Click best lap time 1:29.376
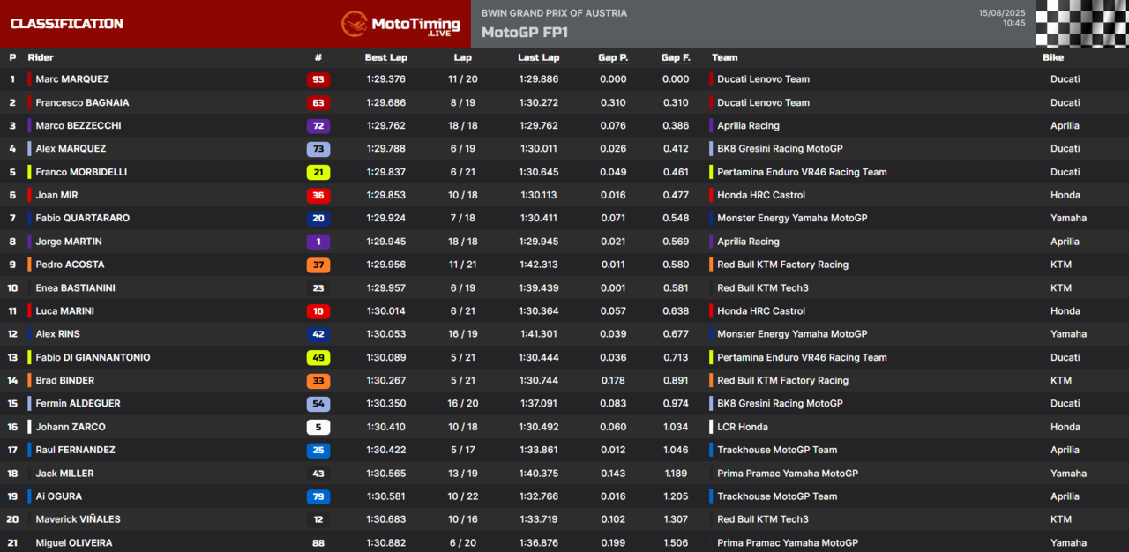Screen dimensions: 1129x552 pos(386,79)
